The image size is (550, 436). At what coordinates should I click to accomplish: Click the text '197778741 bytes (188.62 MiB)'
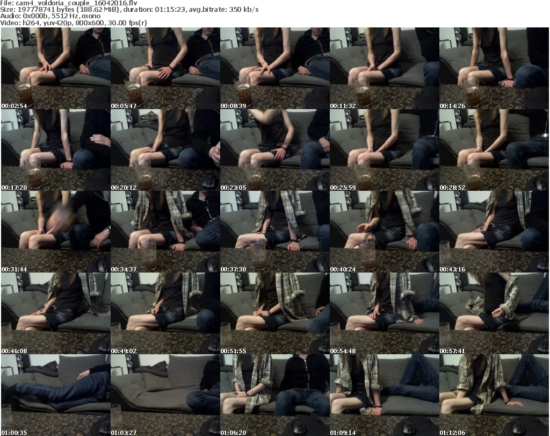(x=68, y=10)
